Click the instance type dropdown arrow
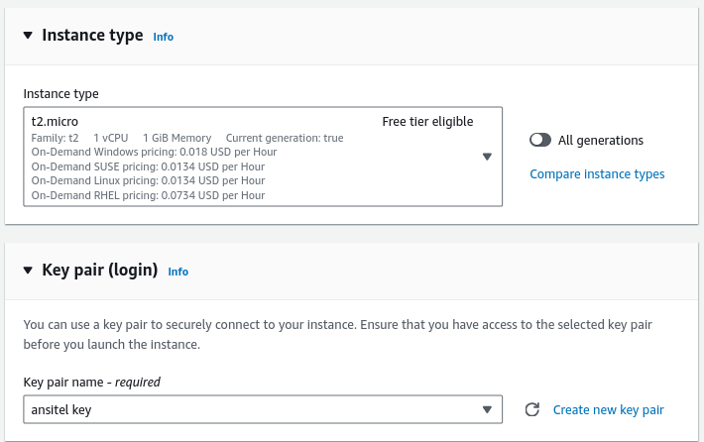Screen dimensions: 704x442 tap(487, 157)
